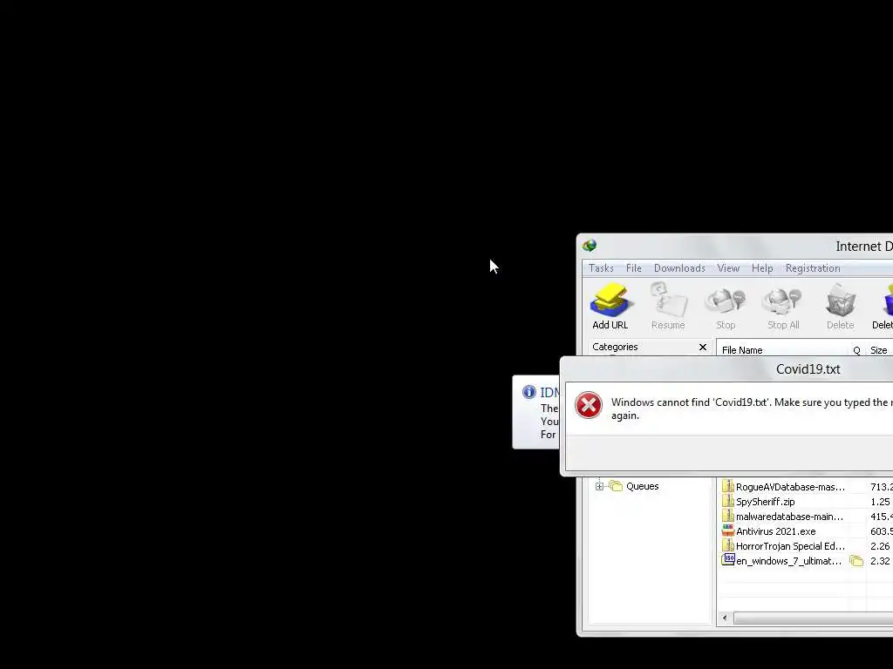Image resolution: width=893 pixels, height=669 pixels.
Task: Select the Antivirus 2021.exe file row
Action: (x=805, y=531)
